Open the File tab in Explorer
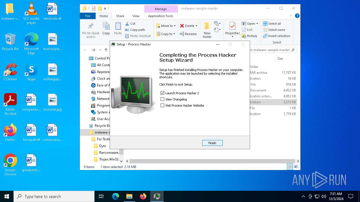Screen dimensions: 360x202 click(88, 16)
